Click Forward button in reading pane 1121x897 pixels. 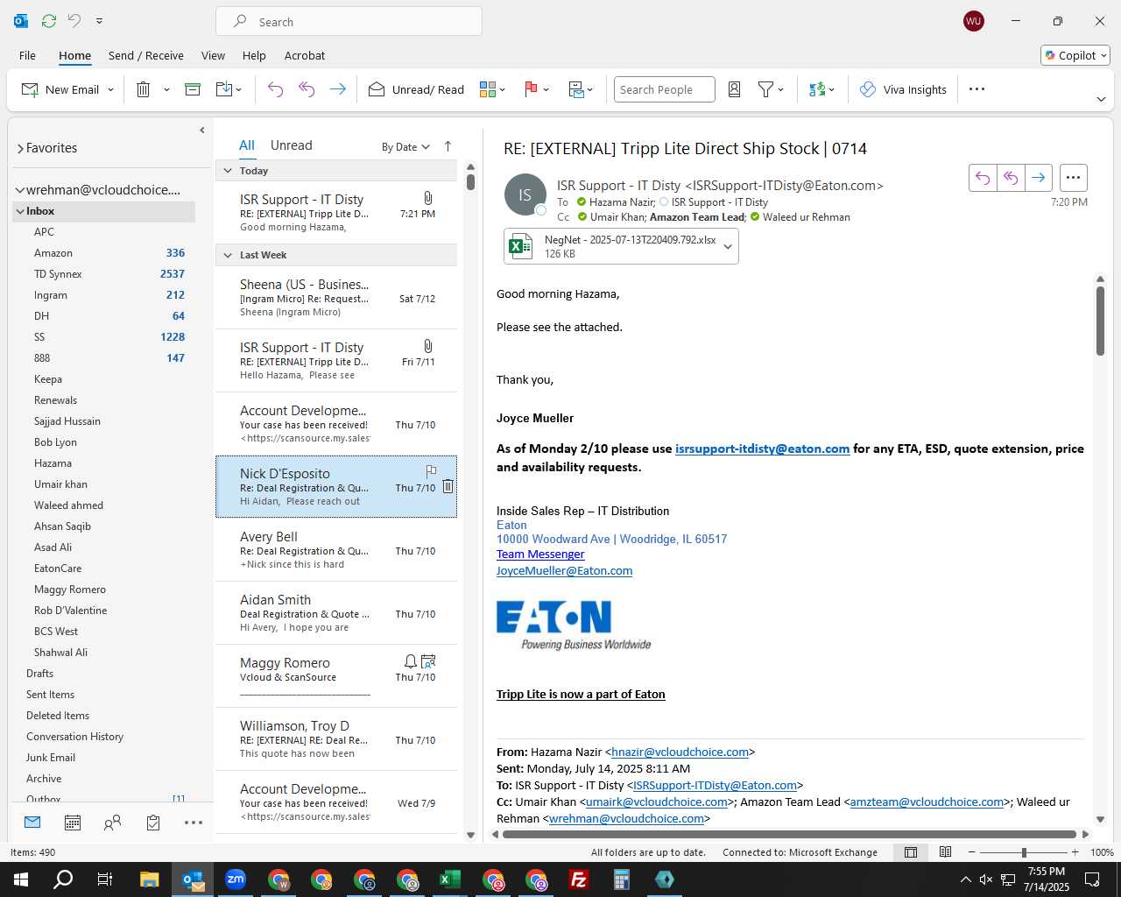click(1039, 178)
